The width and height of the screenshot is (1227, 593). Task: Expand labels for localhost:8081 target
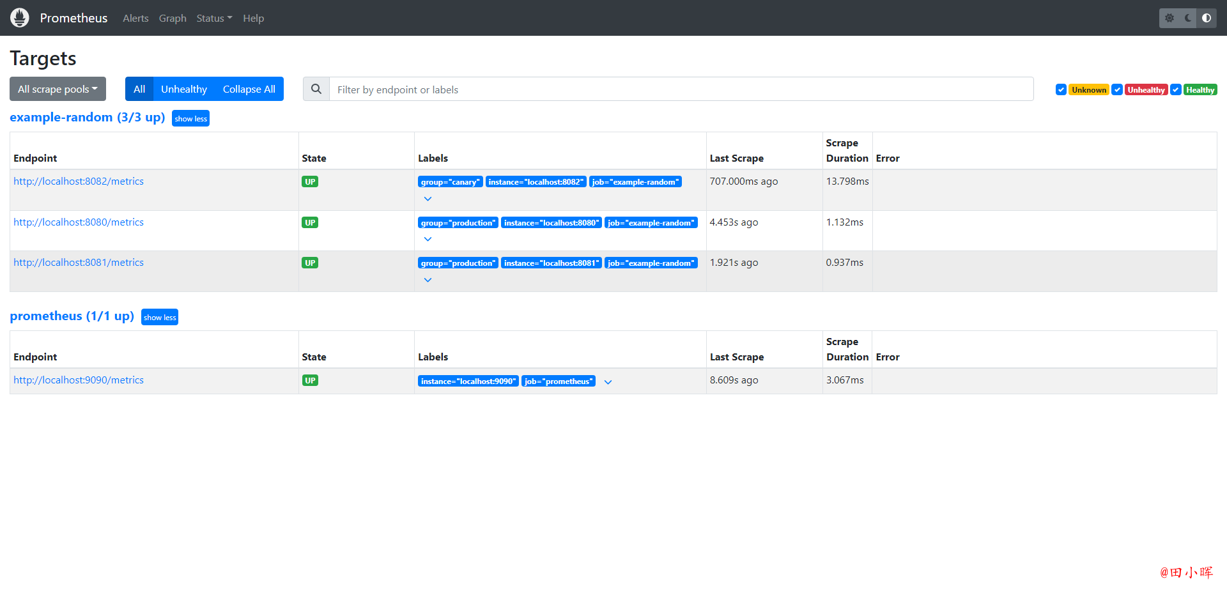(428, 280)
